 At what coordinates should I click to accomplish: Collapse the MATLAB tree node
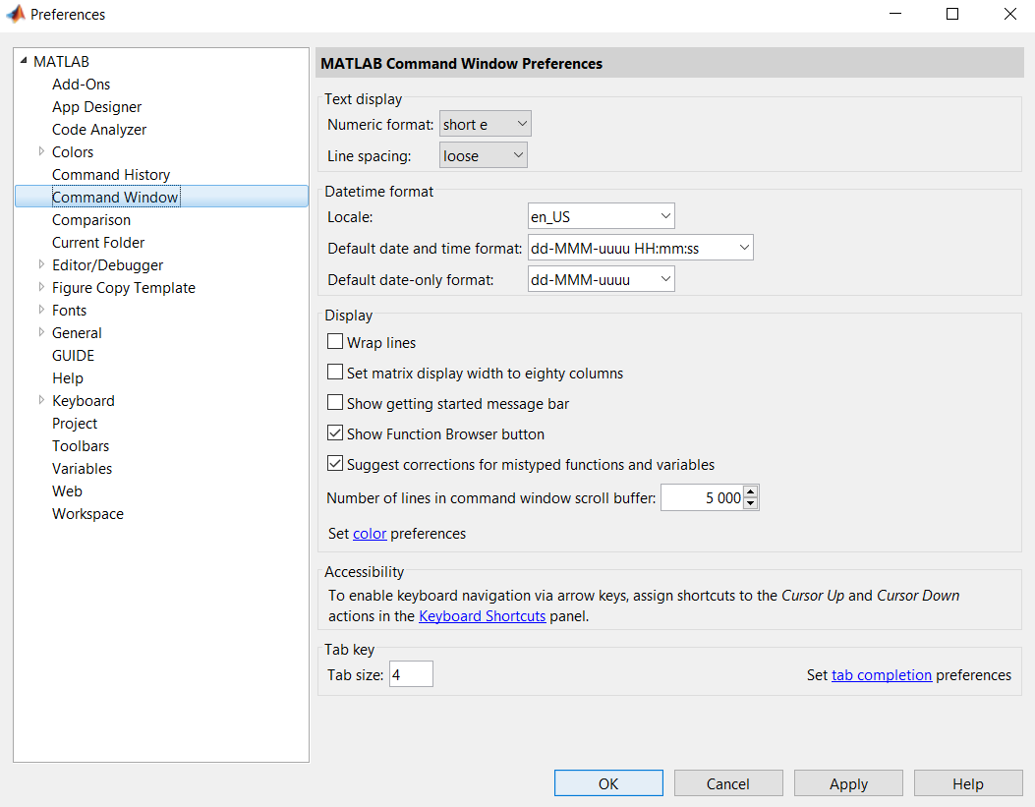24,61
